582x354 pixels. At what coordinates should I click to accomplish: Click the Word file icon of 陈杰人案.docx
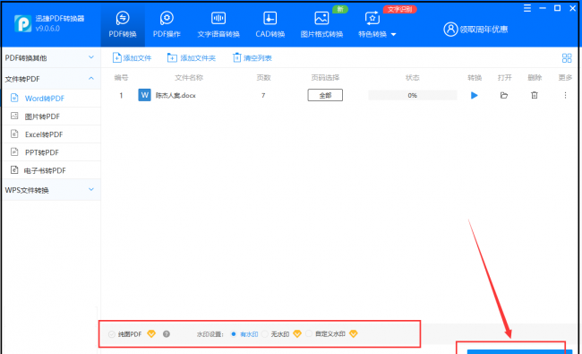click(144, 95)
